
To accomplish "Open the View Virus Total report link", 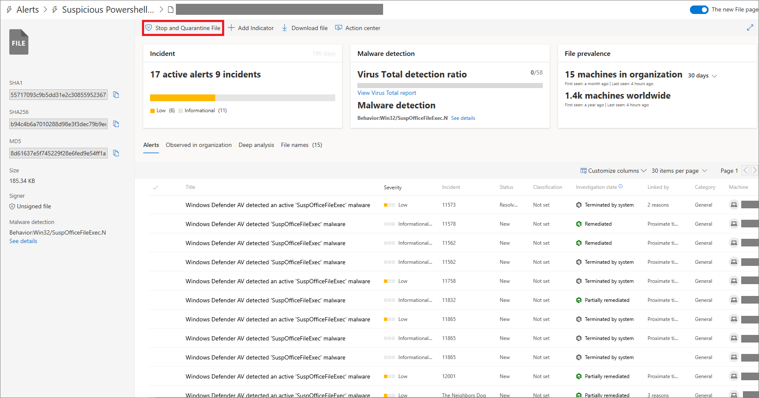I will coord(386,93).
